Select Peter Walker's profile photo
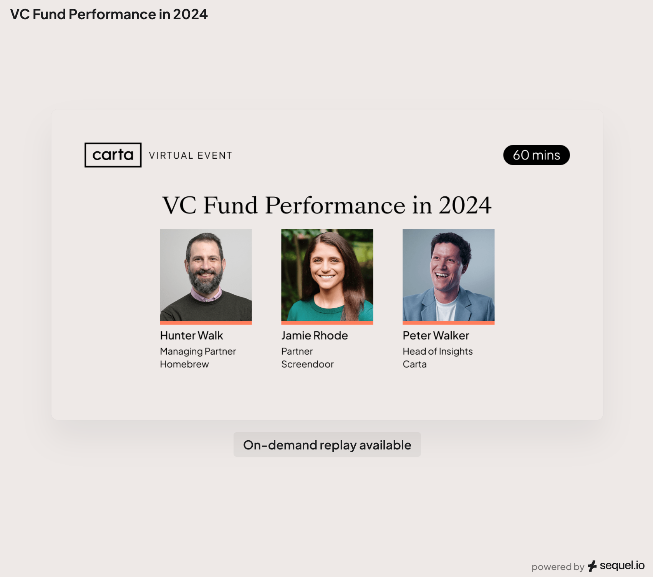The image size is (653, 577). point(448,275)
